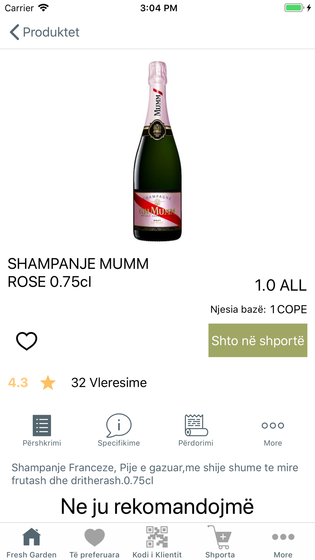The height and width of the screenshot is (560, 315).
Task: Tap the Mumm champagne bottle image
Action: tap(157, 151)
